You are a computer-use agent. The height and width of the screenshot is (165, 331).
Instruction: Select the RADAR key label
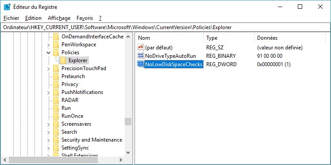click(x=70, y=100)
